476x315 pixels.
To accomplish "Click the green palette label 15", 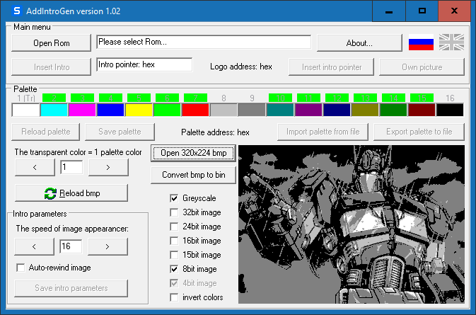I will coord(422,98).
